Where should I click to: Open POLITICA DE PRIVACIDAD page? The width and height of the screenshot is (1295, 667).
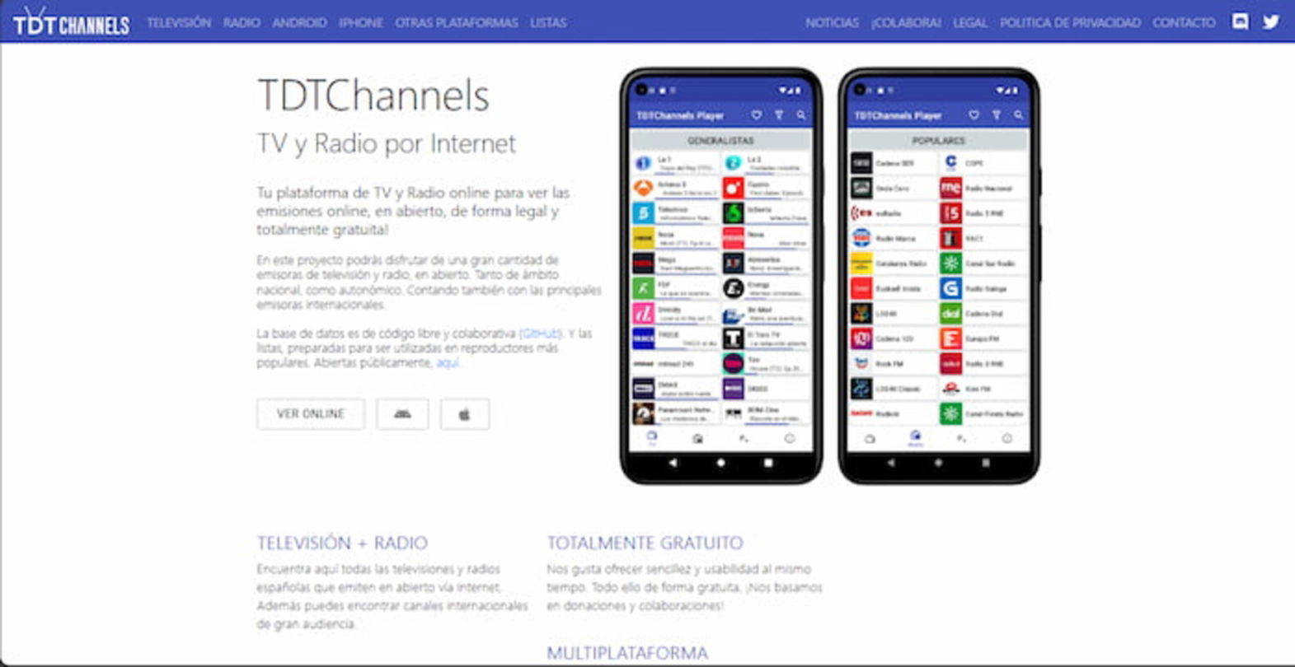1070,22
